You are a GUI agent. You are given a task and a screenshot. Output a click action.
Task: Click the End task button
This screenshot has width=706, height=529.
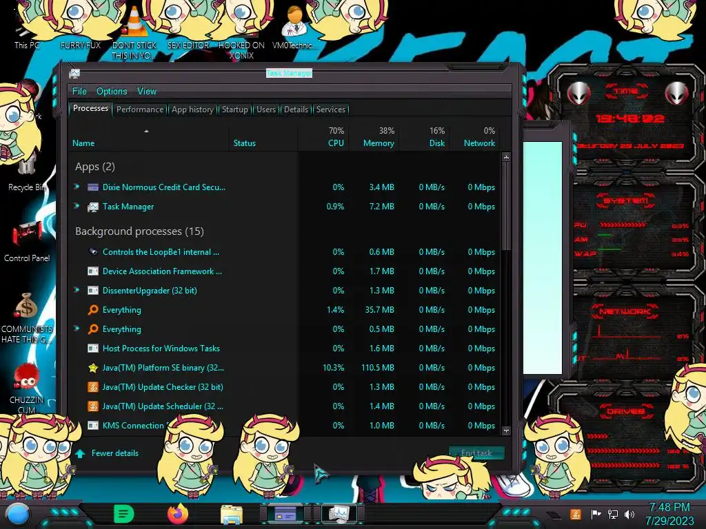coord(476,453)
